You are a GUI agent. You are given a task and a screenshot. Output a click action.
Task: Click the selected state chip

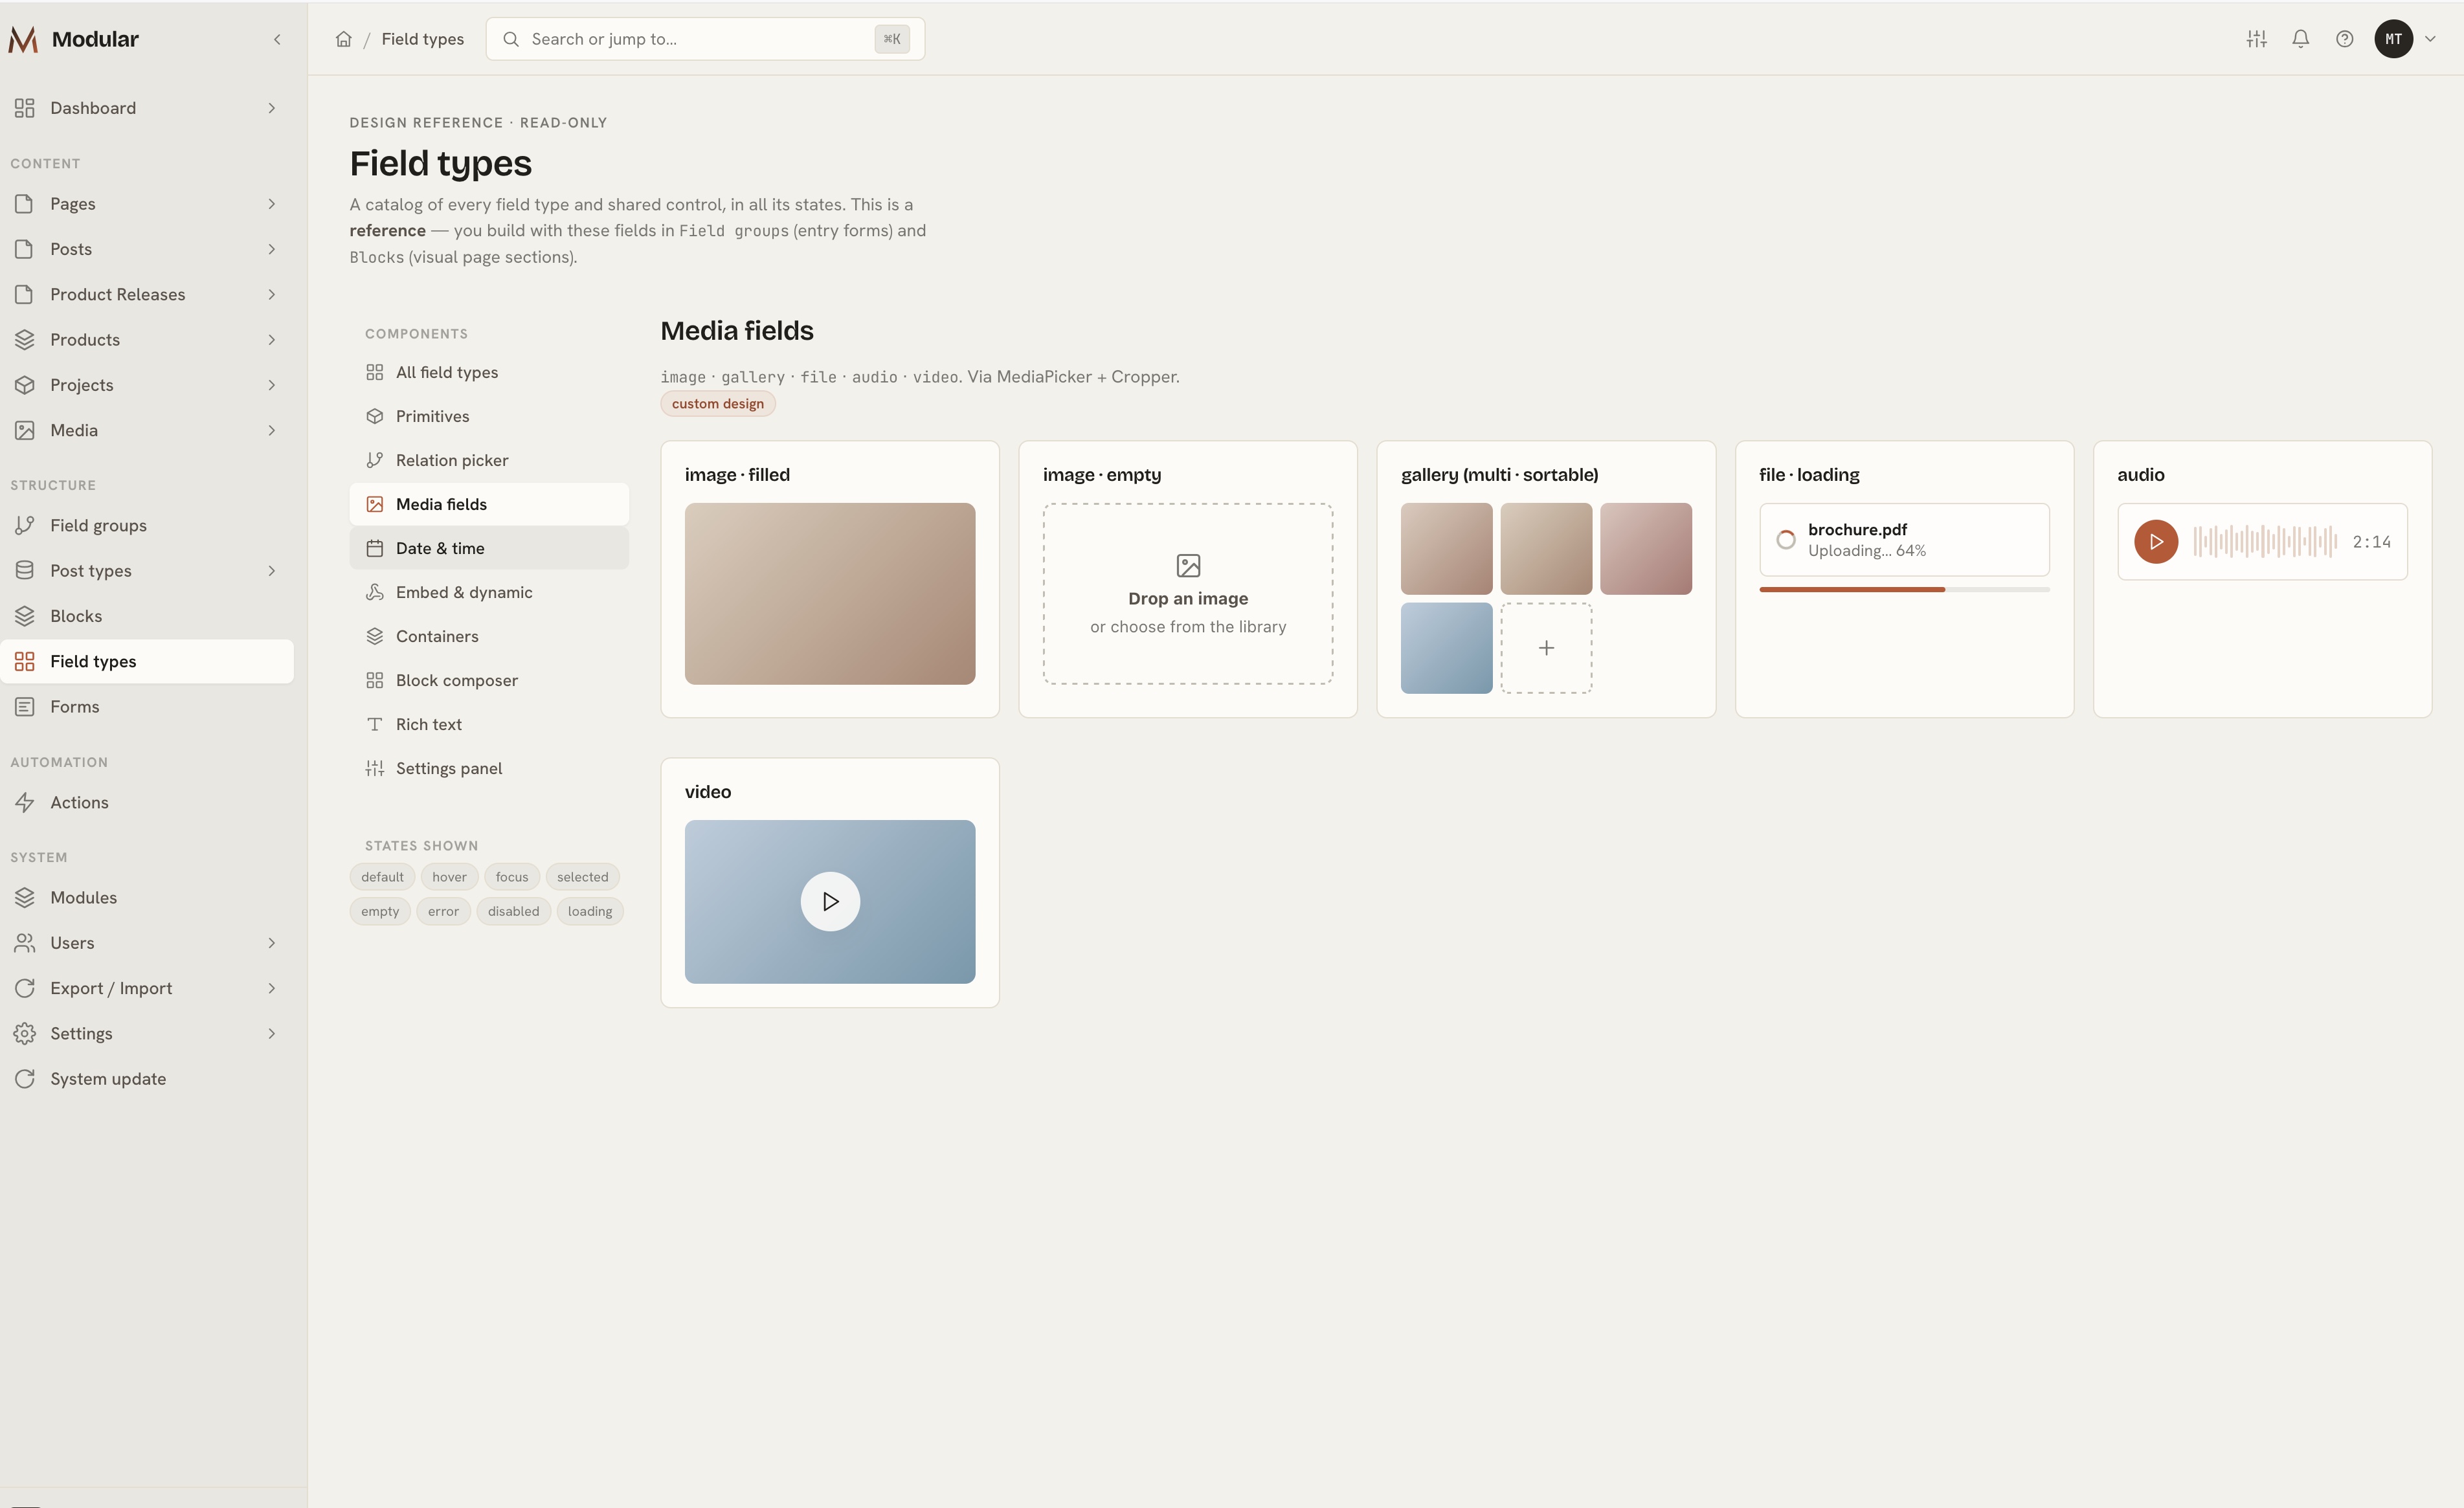click(582, 877)
